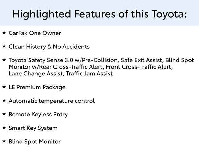
Task: Click the star bullet beside CarFax One Owner
Action: (x=4, y=32)
